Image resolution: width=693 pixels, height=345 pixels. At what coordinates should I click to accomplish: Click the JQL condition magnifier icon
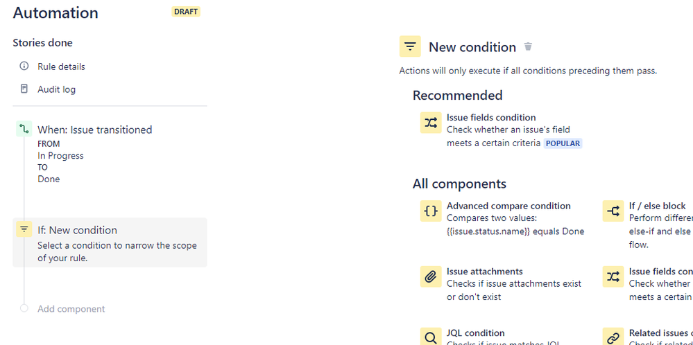431,337
